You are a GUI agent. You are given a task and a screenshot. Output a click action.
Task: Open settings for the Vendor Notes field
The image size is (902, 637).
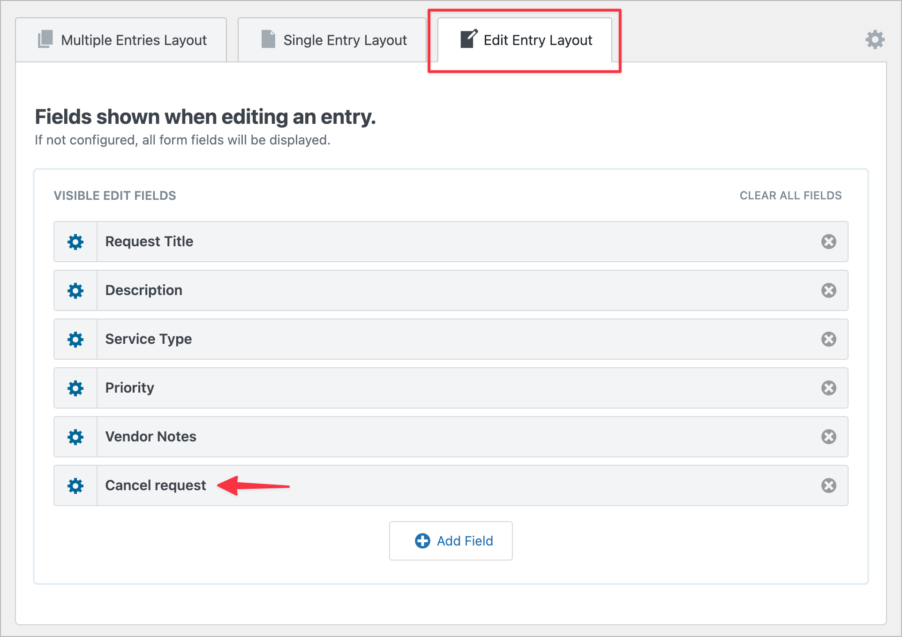click(75, 437)
